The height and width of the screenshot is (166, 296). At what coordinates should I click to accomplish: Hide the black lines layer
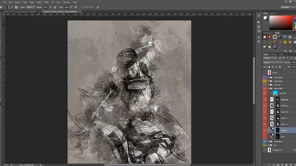point(265,112)
